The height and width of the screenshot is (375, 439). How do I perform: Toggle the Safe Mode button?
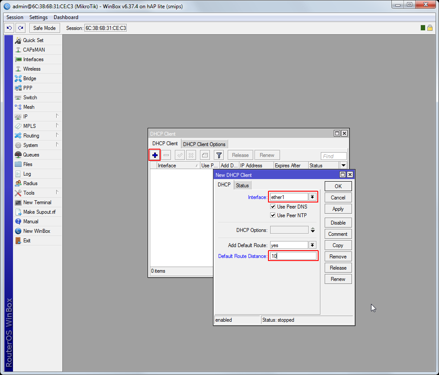click(x=44, y=28)
